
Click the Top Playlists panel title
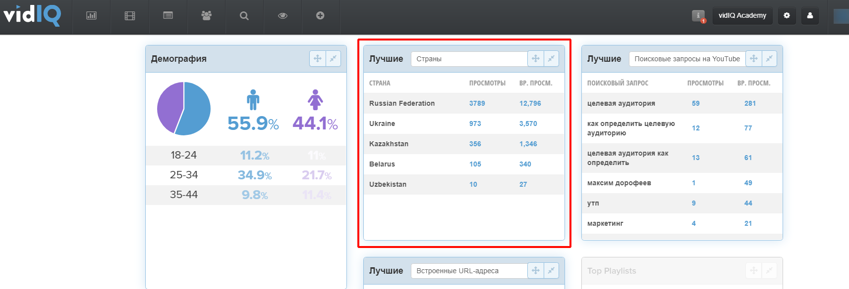pyautogui.click(x=612, y=271)
